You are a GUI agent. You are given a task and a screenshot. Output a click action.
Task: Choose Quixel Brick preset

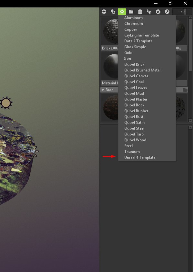coord(134,64)
